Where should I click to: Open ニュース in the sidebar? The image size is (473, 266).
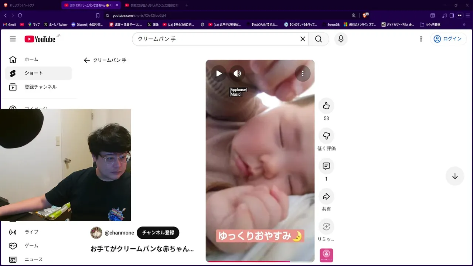38,259
